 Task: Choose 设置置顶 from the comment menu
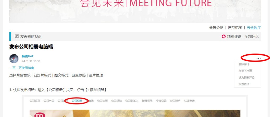[244, 84]
